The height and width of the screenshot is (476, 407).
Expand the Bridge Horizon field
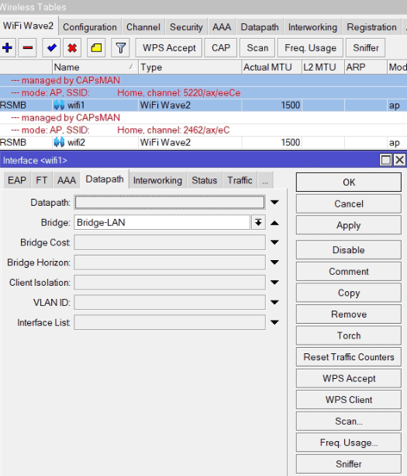(274, 262)
